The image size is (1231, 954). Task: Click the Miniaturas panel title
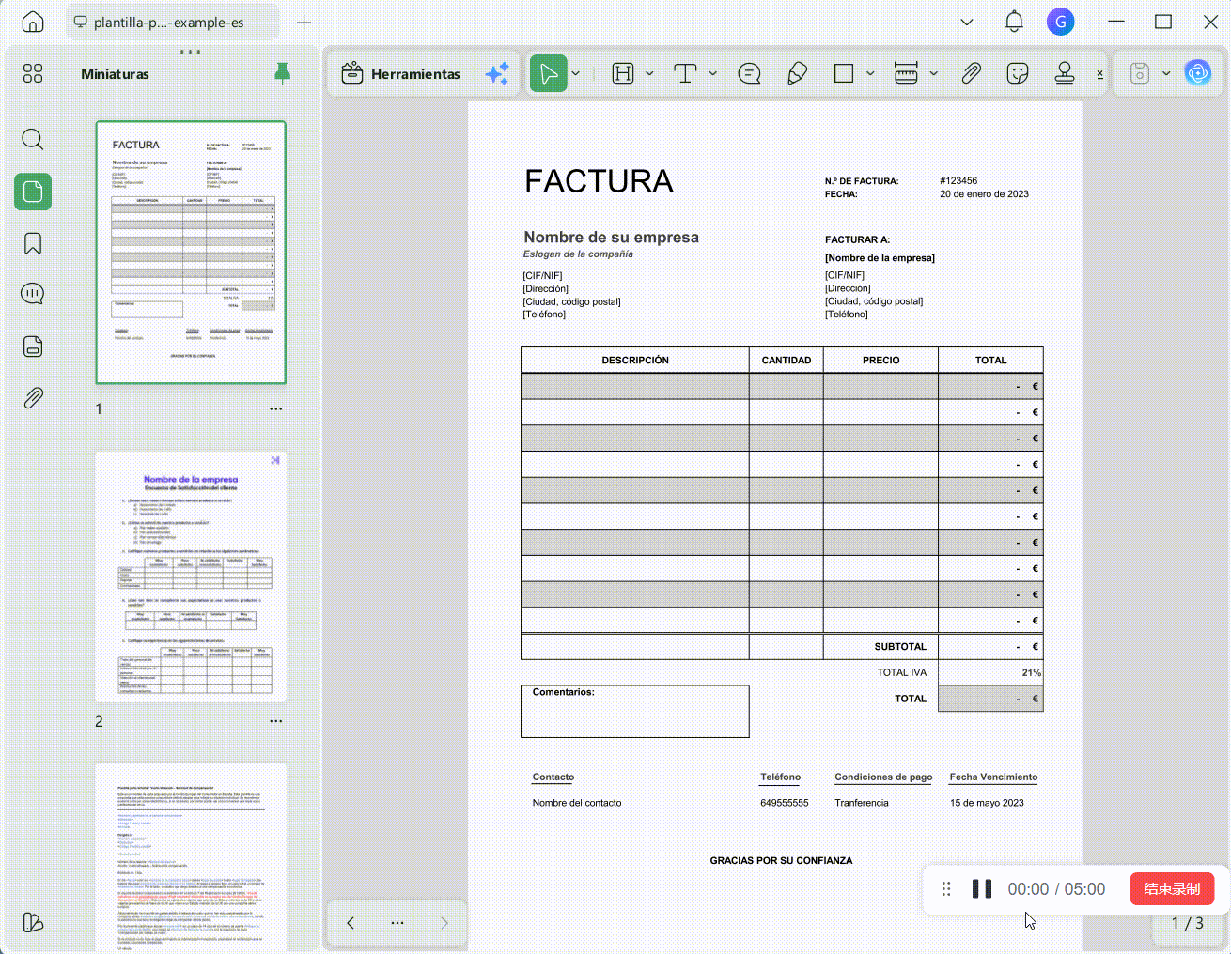(115, 74)
